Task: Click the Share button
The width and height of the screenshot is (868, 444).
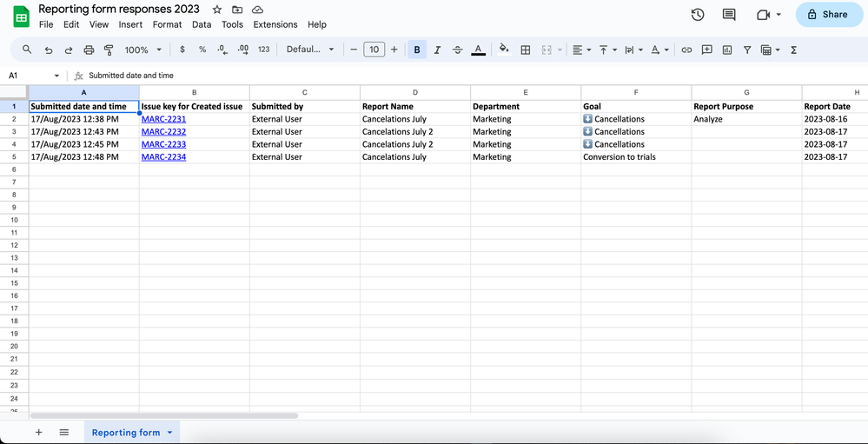Action: click(x=828, y=15)
